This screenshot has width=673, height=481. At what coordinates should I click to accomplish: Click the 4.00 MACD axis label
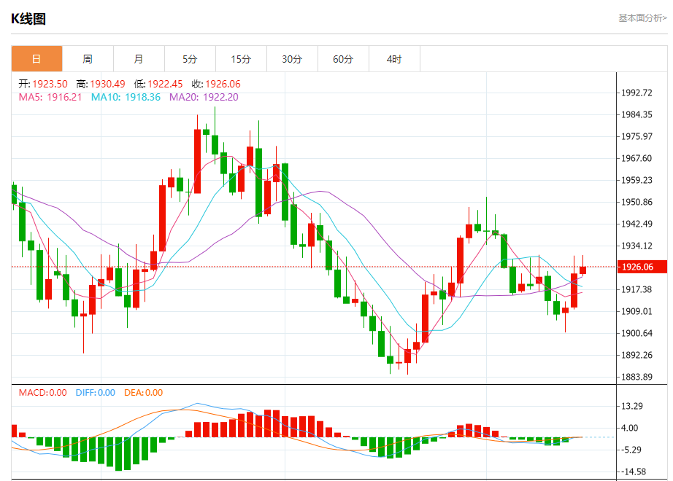point(630,429)
